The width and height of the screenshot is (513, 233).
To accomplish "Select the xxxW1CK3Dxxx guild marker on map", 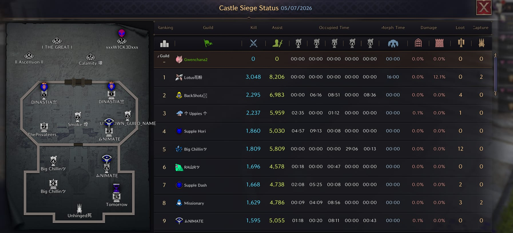I will pyautogui.click(x=121, y=36).
